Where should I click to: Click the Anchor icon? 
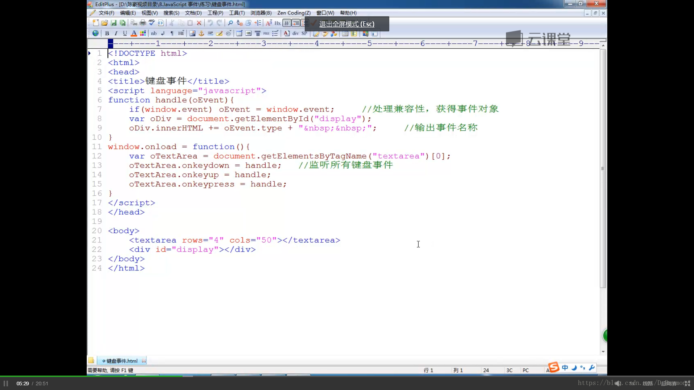pyautogui.click(x=201, y=33)
